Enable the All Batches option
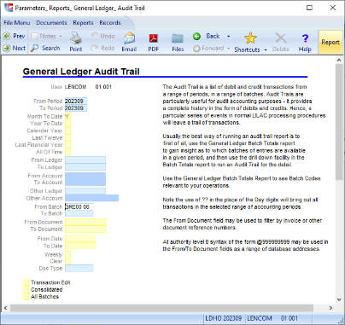This screenshot has width=345, height=325. [x=26, y=297]
